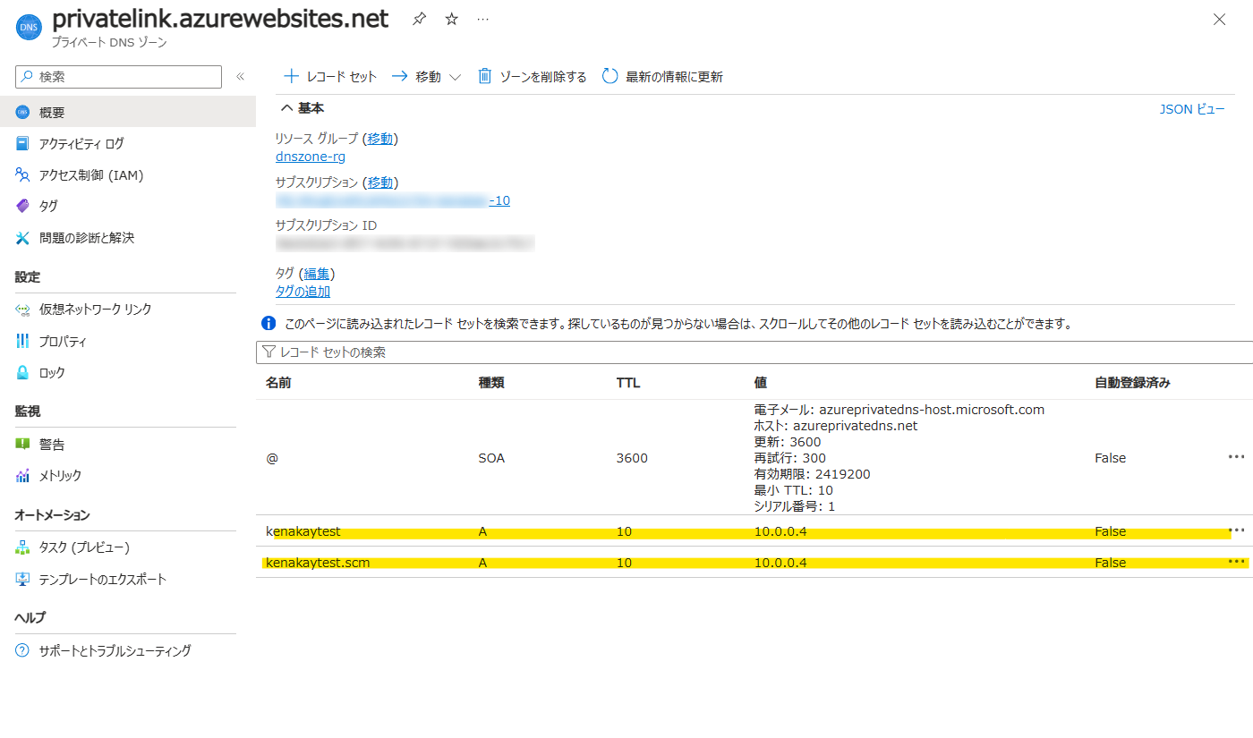The height and width of the screenshot is (738, 1253).
Task: Open アクセス制御 (IAM) menu item
Action: pyautogui.click(x=127, y=174)
